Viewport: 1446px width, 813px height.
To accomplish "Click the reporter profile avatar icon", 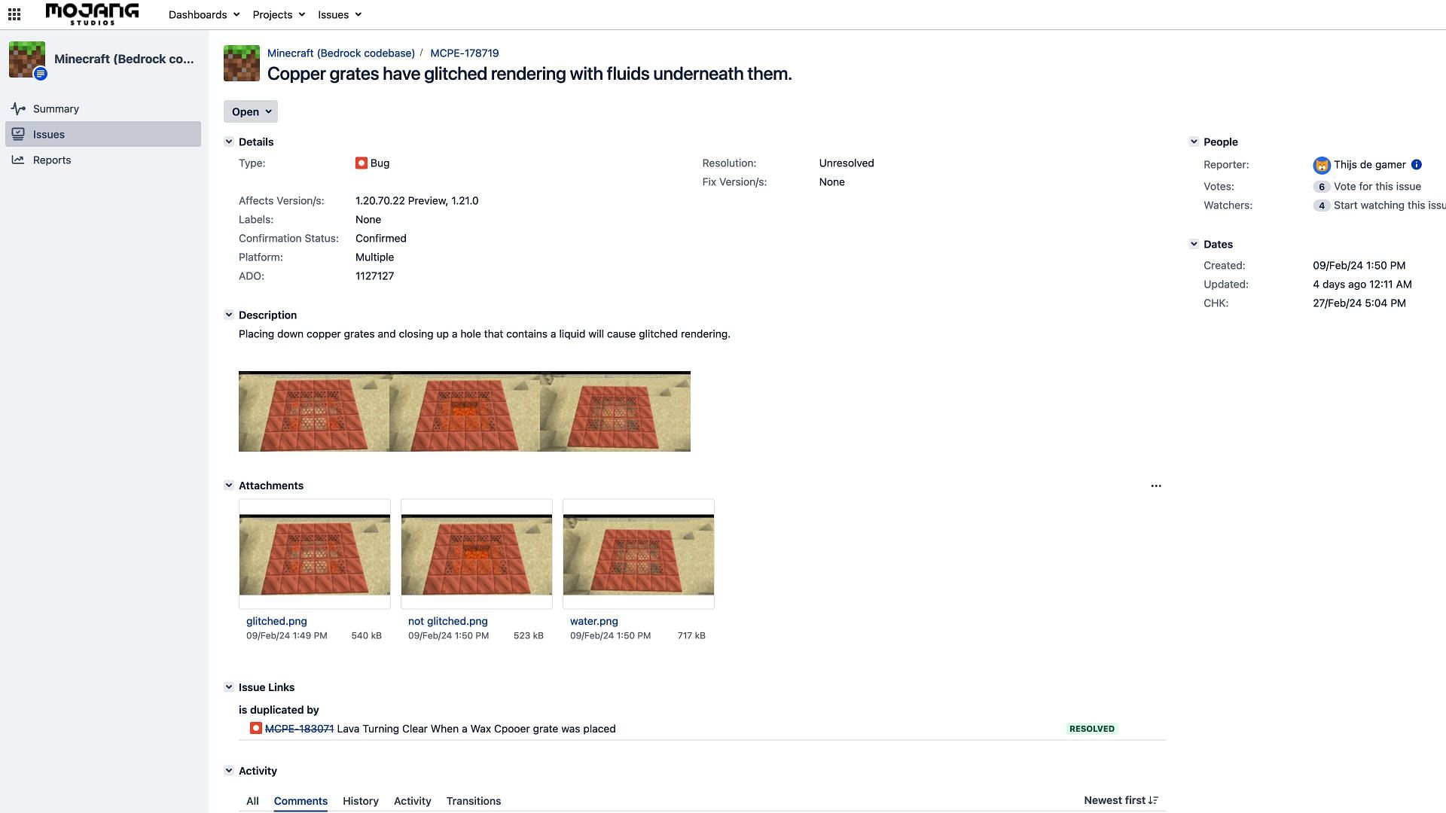I will coord(1321,165).
